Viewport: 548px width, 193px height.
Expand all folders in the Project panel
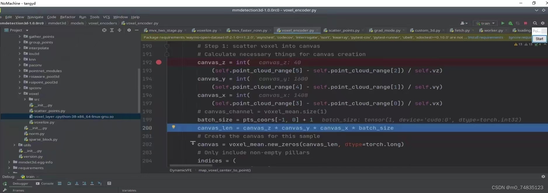pos(112,30)
